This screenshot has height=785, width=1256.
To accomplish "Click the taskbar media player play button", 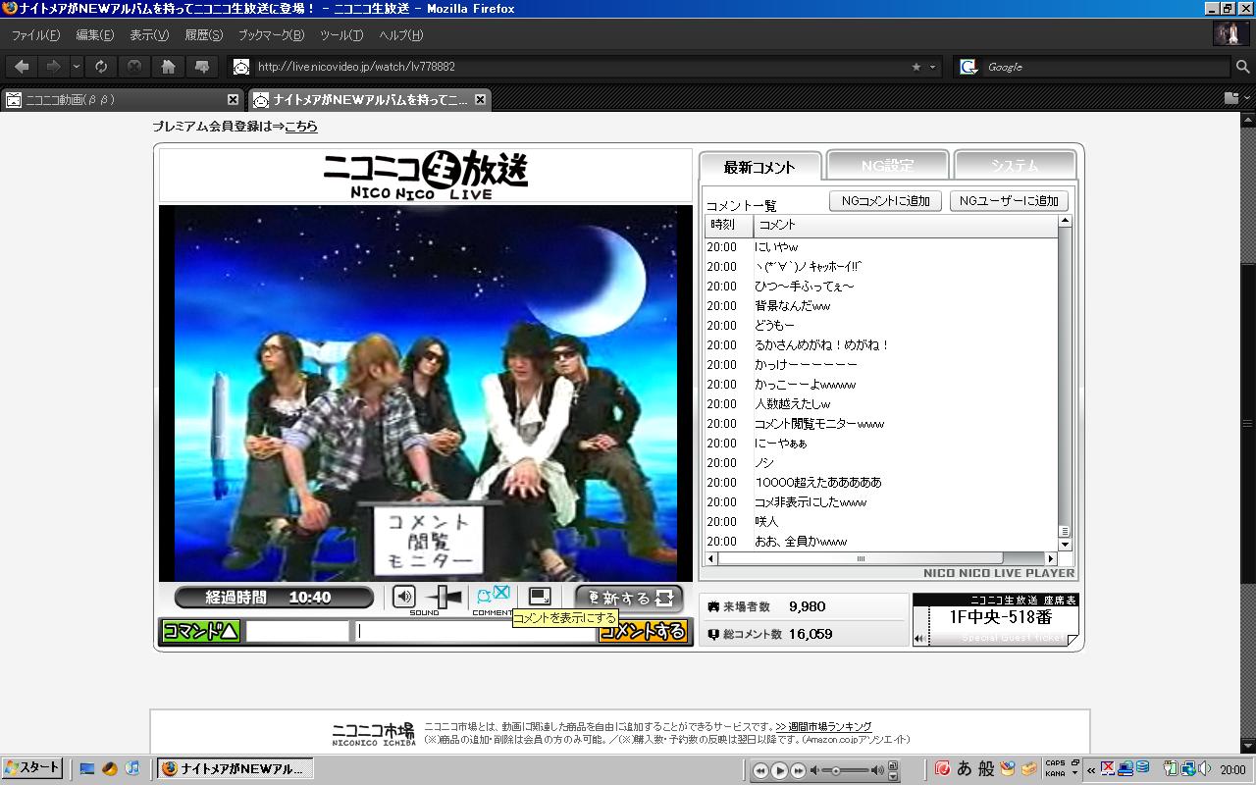I will pos(780,770).
